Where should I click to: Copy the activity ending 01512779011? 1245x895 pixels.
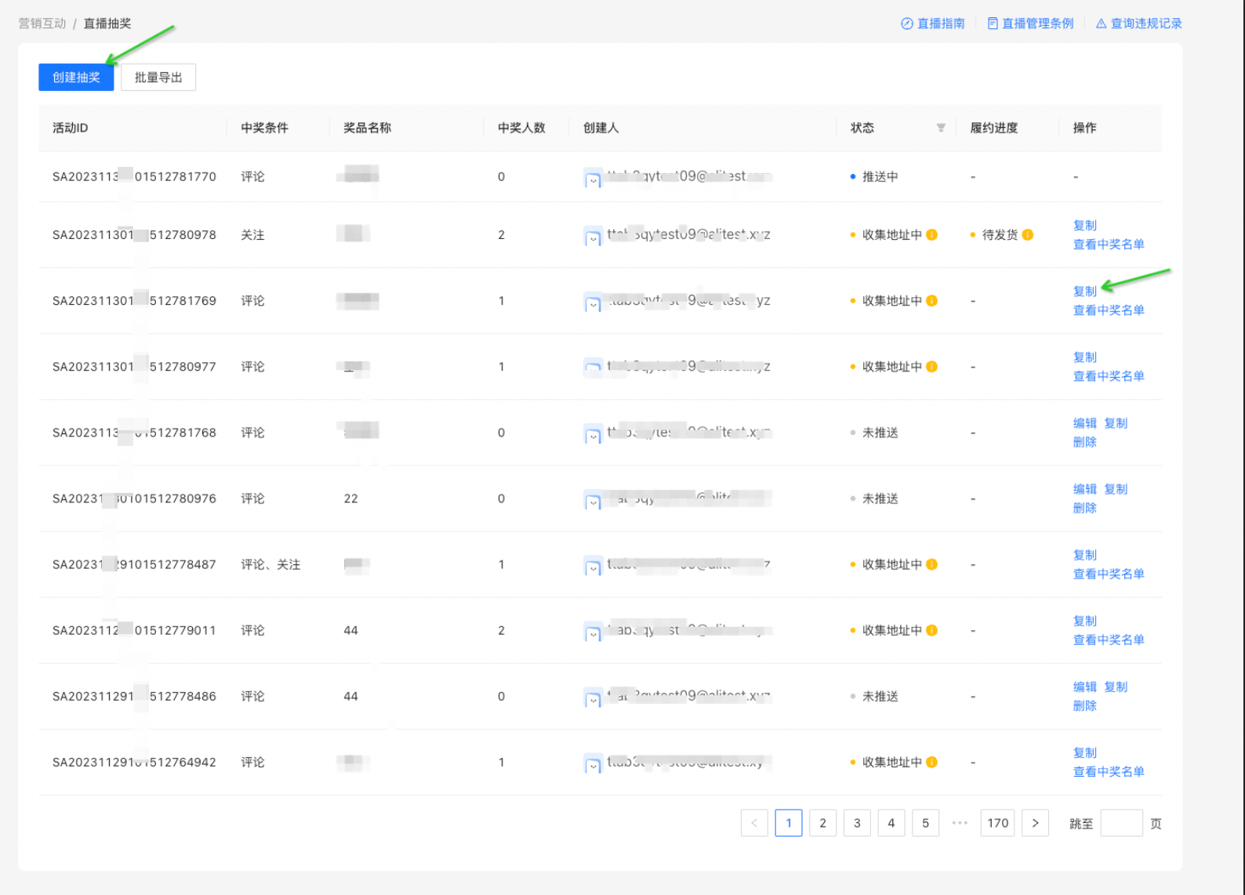point(1085,621)
